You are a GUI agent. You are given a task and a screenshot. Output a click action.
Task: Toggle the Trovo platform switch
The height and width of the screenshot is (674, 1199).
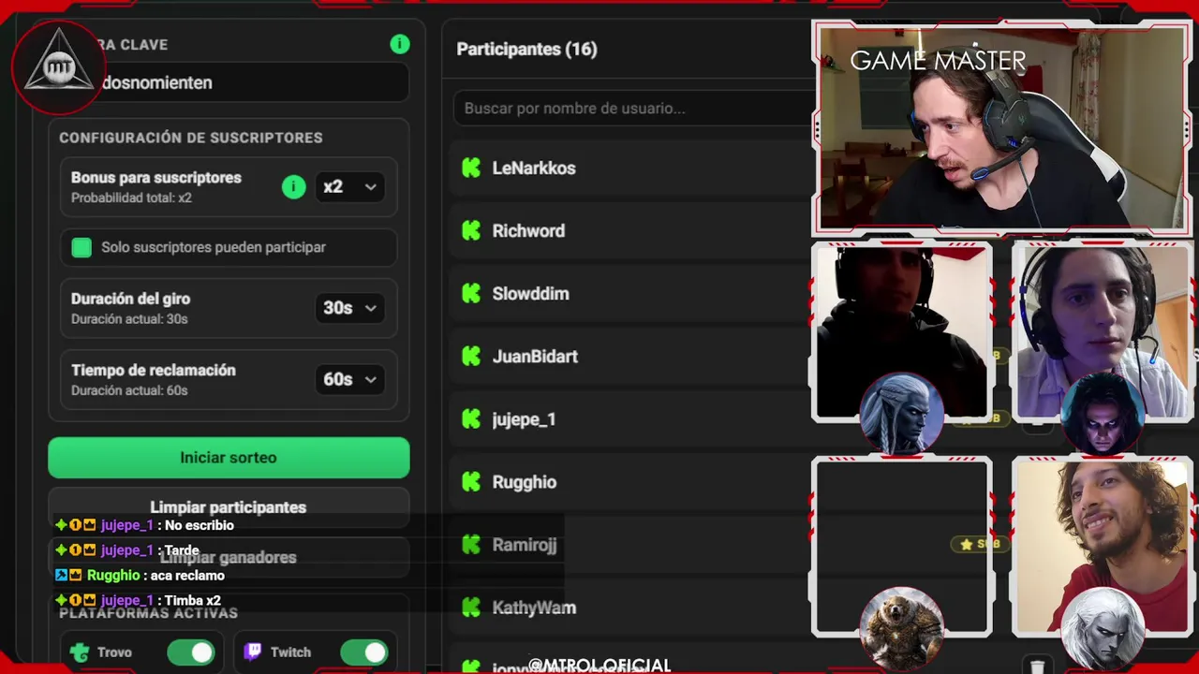pyautogui.click(x=190, y=652)
